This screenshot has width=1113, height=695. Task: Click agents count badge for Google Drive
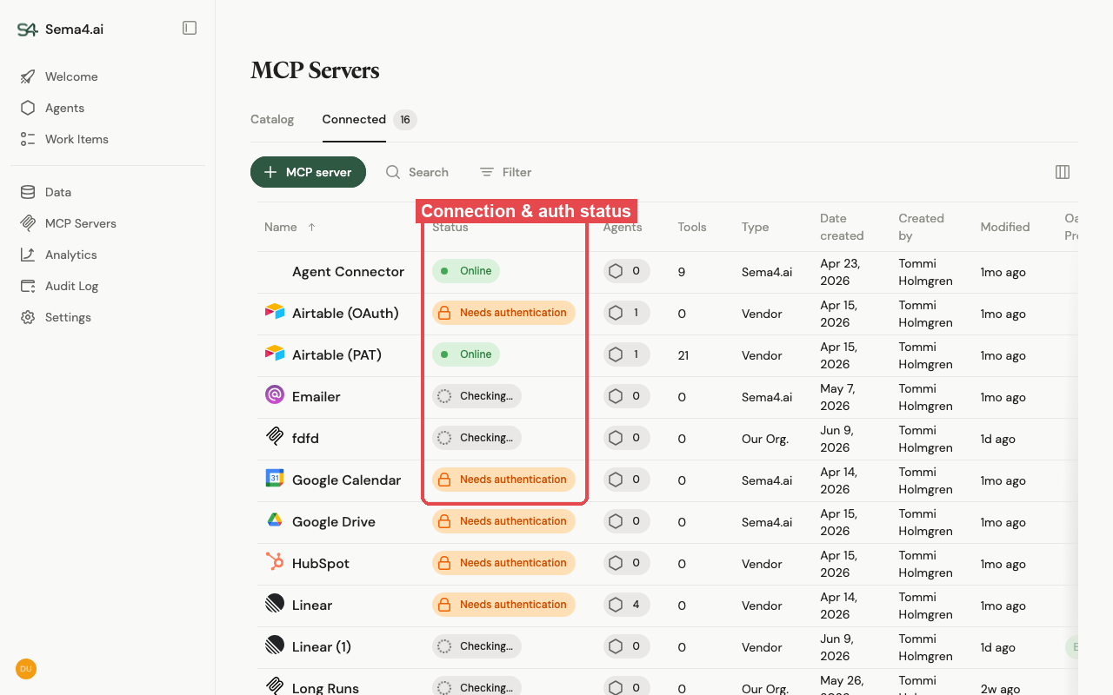point(626,521)
